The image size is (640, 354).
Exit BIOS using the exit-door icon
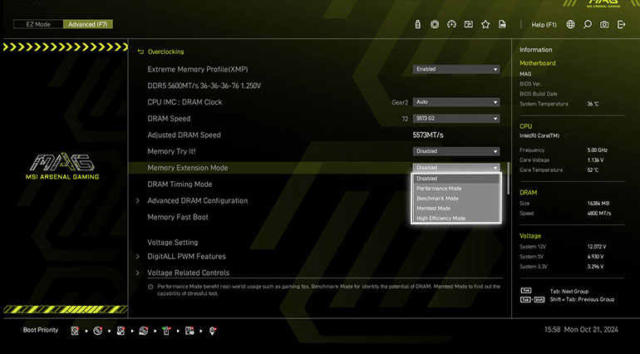pos(621,24)
